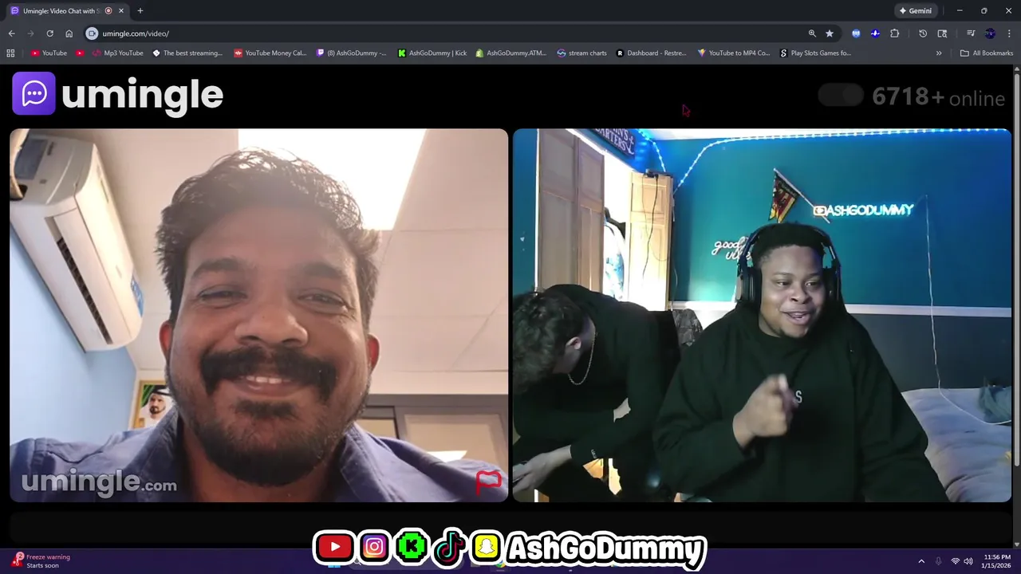
Task: Open the Chrome three-dot menu
Action: pyautogui.click(x=1009, y=33)
